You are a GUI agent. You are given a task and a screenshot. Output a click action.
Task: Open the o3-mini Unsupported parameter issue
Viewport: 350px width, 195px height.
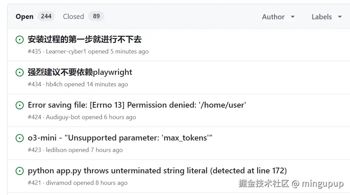(120, 138)
